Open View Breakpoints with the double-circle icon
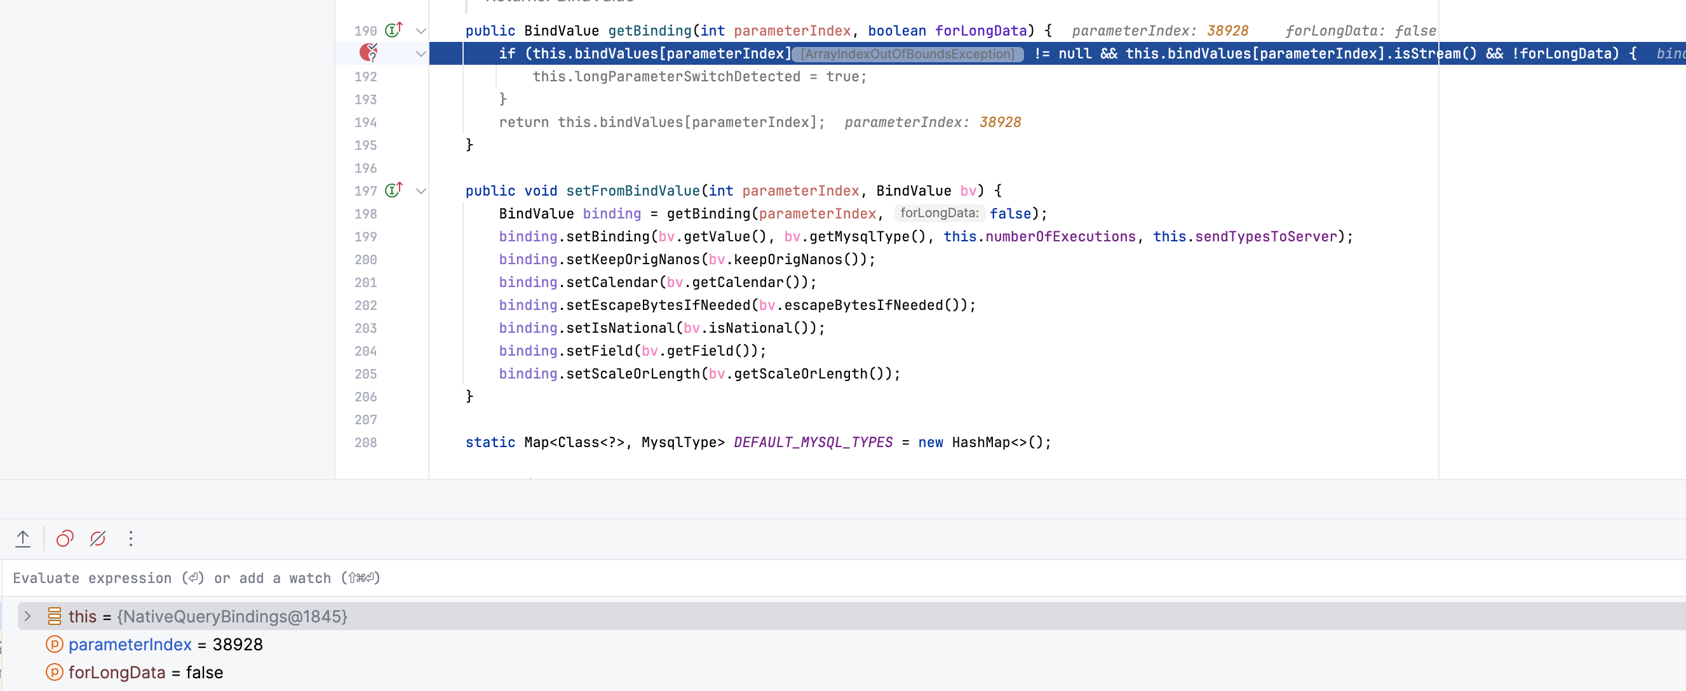1686x691 pixels. click(64, 539)
